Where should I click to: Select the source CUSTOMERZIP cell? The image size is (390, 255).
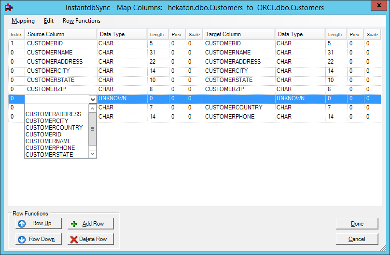(x=61, y=89)
